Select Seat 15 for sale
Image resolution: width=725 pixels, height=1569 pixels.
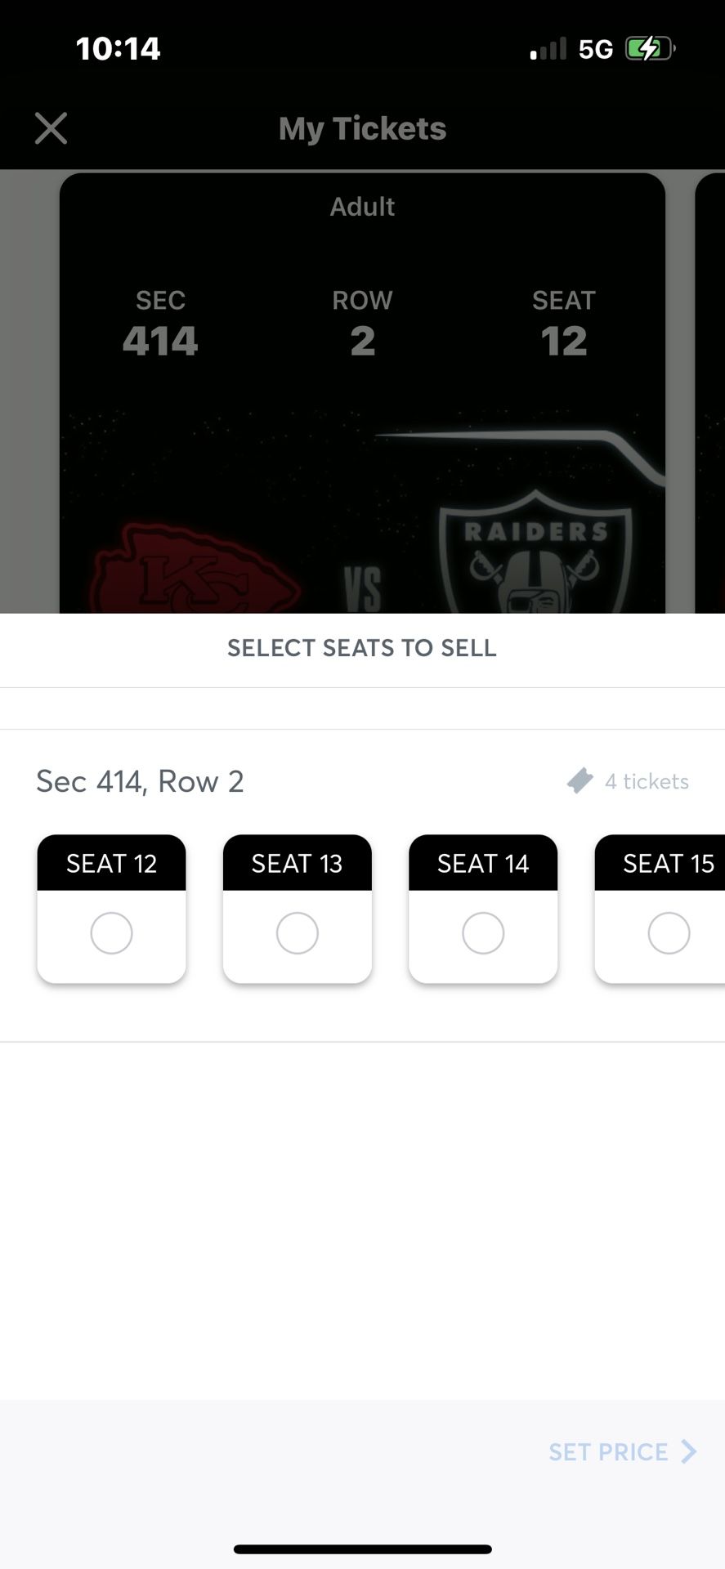click(669, 933)
